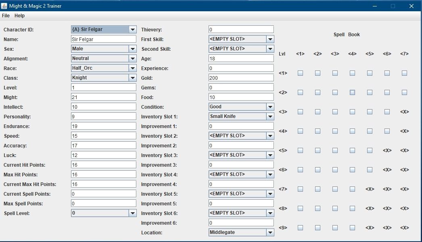
Task: Check spell level <9> column <2> checkbox
Action: (318, 228)
